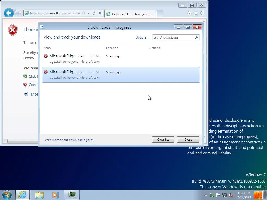Open Favorites with the star icon

pyautogui.click(x=196, y=13)
